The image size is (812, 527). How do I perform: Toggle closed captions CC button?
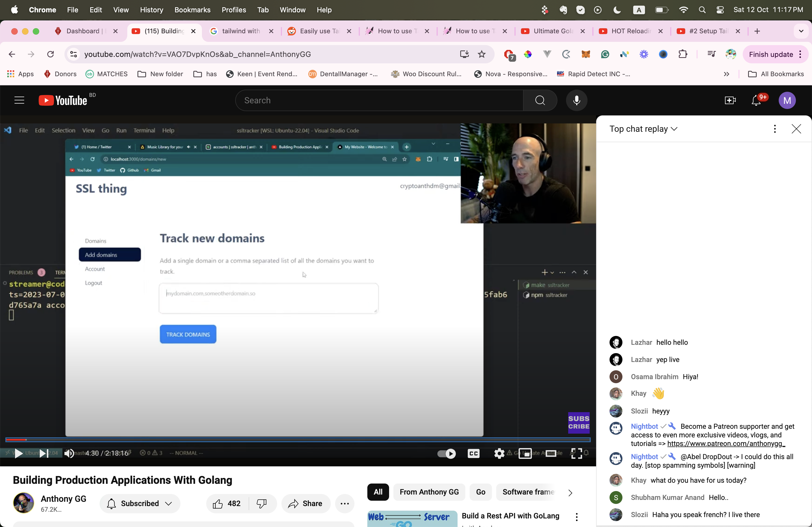pos(473,453)
